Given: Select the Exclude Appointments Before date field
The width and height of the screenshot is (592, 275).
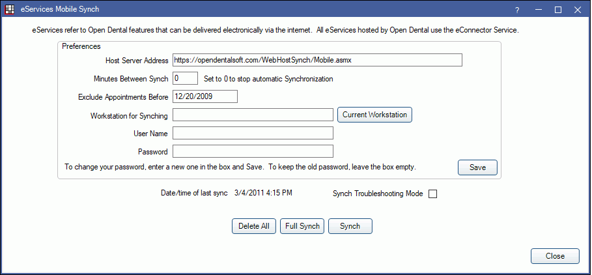Looking at the screenshot, I should point(205,96).
